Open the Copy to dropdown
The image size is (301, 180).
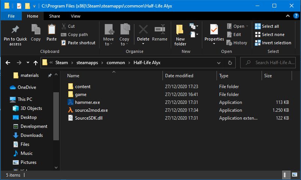[x=124, y=35]
